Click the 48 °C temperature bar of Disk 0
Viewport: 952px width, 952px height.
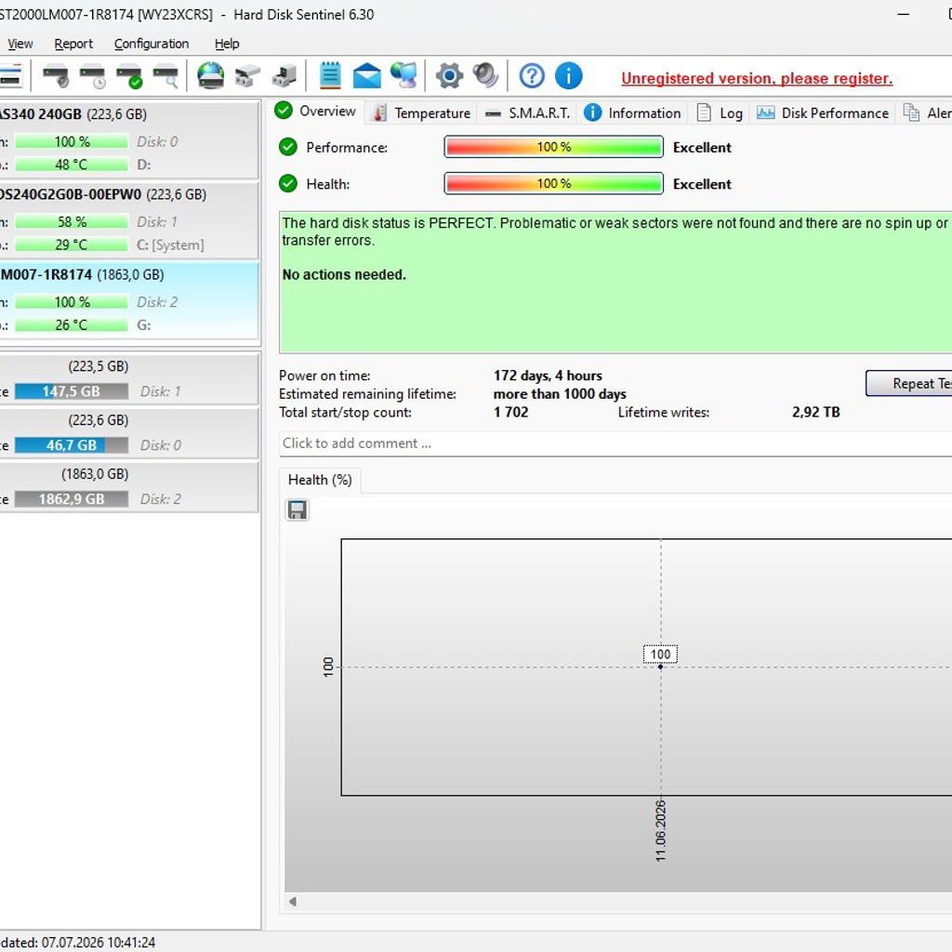72,165
